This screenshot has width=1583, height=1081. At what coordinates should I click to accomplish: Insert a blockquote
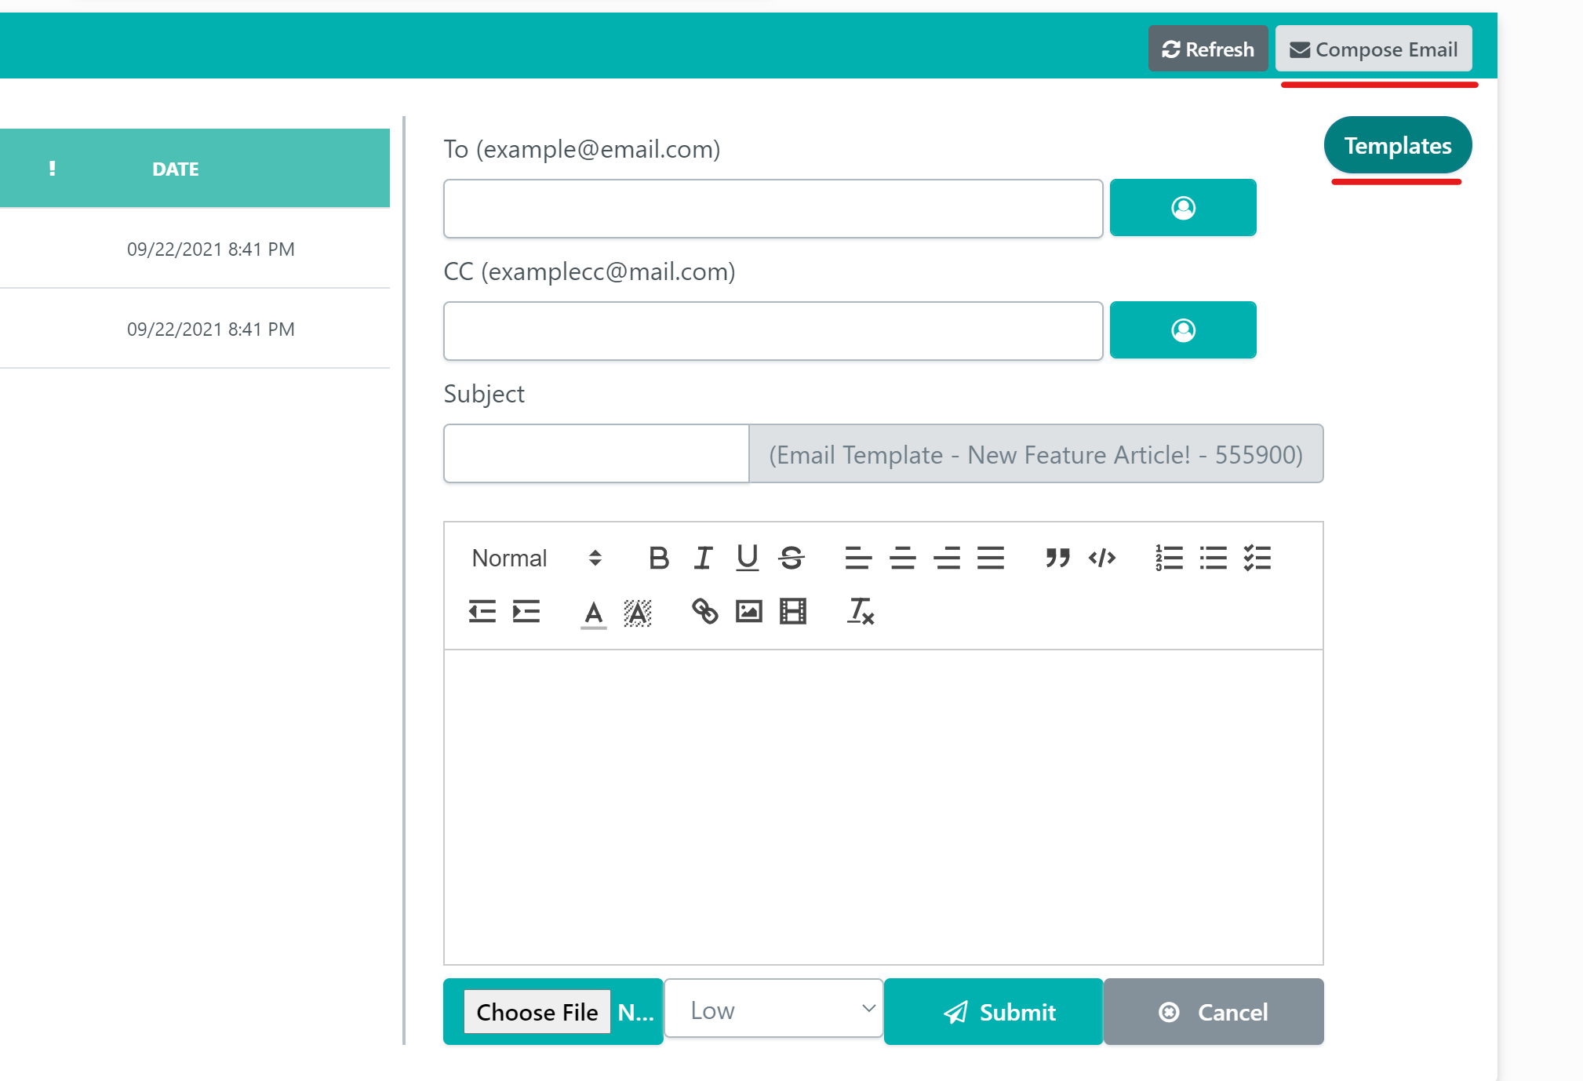[x=1057, y=558]
